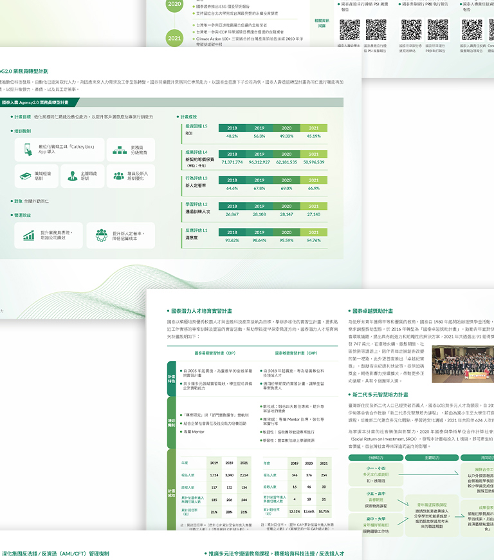Select the 2020 timeline circle
This screenshot has width=494, height=560.
174,5
